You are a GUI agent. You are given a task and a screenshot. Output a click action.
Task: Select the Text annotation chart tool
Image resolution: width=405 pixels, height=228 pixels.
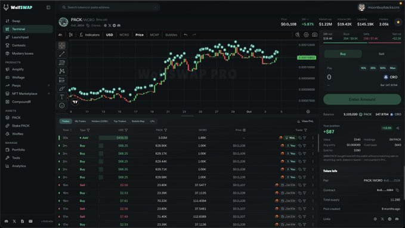point(61,97)
